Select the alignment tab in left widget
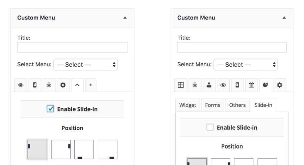 click(x=49, y=85)
